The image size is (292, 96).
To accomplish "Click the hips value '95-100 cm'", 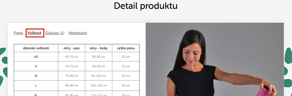I will 98,76.
